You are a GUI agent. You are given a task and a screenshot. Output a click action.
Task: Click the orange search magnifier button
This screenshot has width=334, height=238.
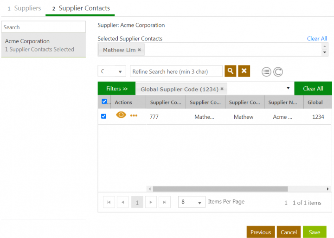[230, 71]
